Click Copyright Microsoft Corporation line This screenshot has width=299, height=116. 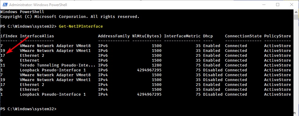[70, 17]
